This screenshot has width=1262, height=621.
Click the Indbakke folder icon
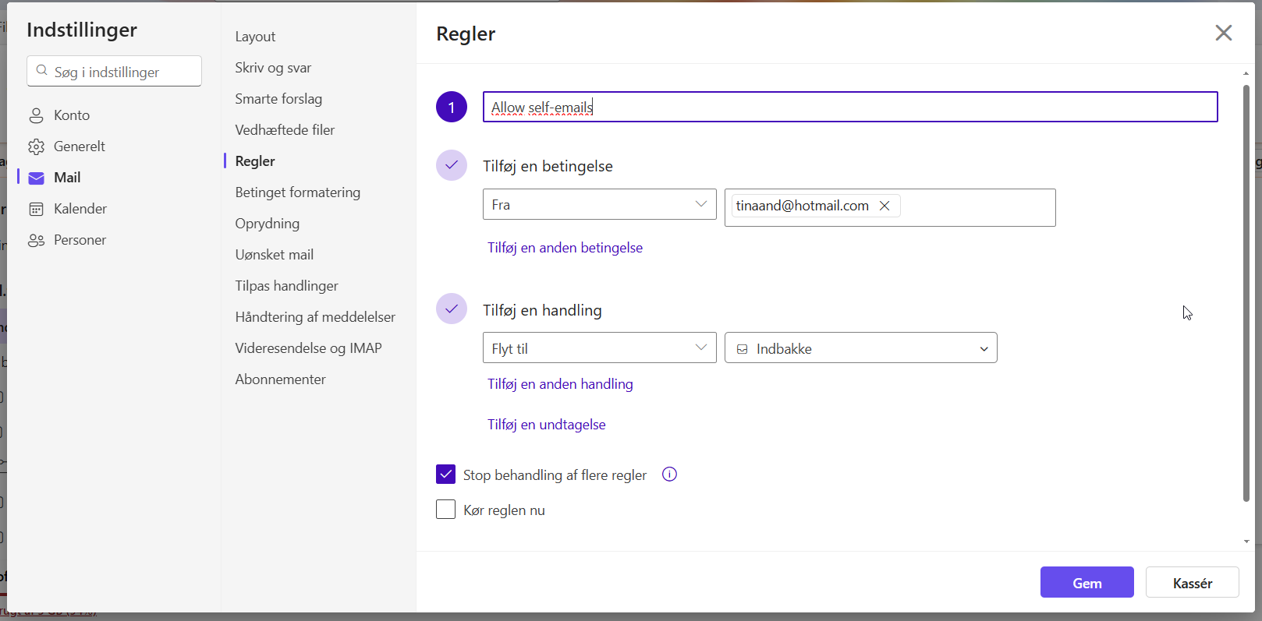(x=743, y=349)
